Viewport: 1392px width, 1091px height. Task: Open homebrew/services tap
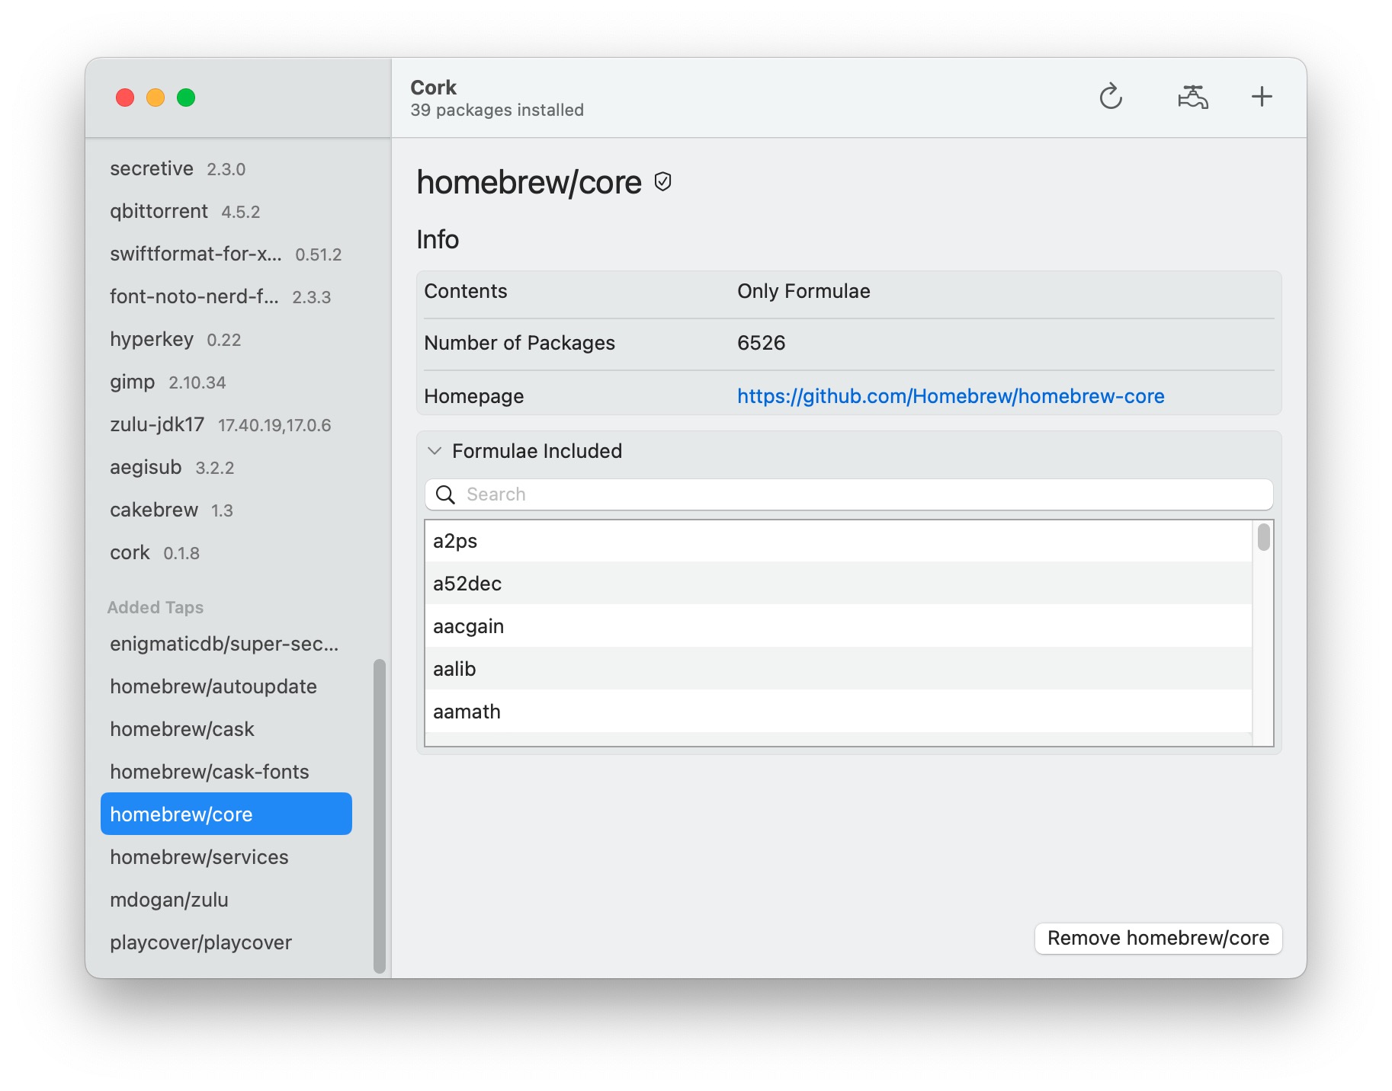226,857
